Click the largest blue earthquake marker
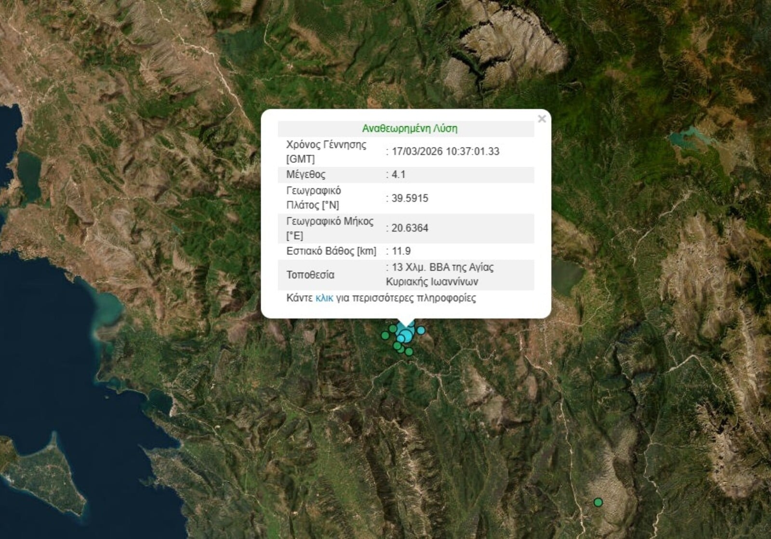 (407, 335)
